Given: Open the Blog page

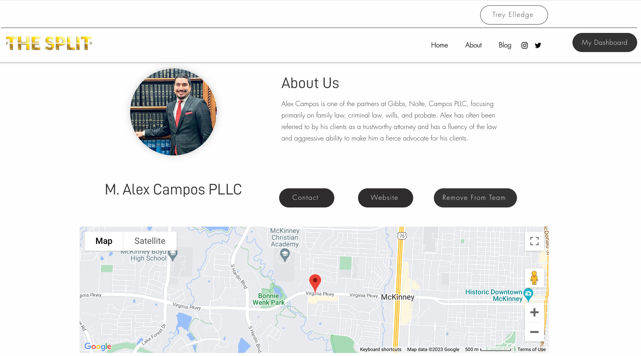Looking at the screenshot, I should point(505,45).
